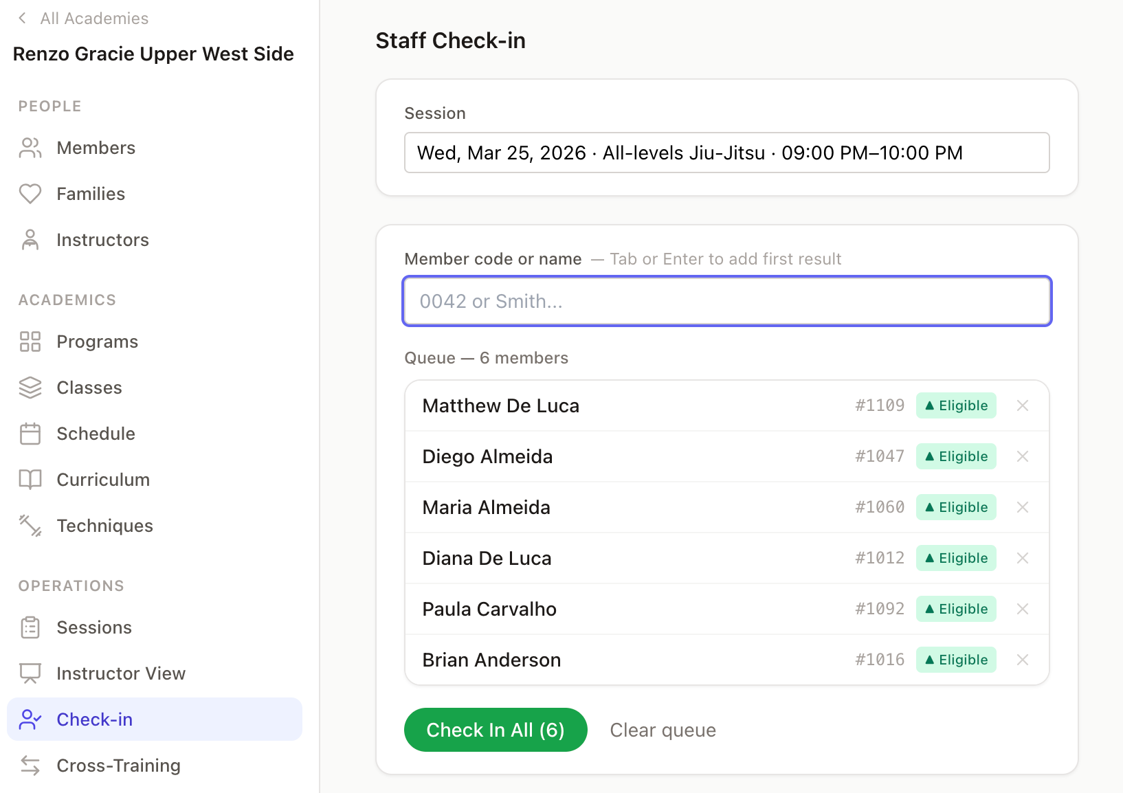1123x793 pixels.
Task: Navigate to Check-in in the sidebar
Action: [x=94, y=719]
